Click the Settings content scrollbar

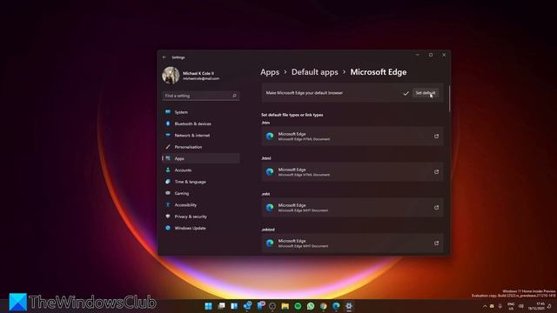pos(449,98)
